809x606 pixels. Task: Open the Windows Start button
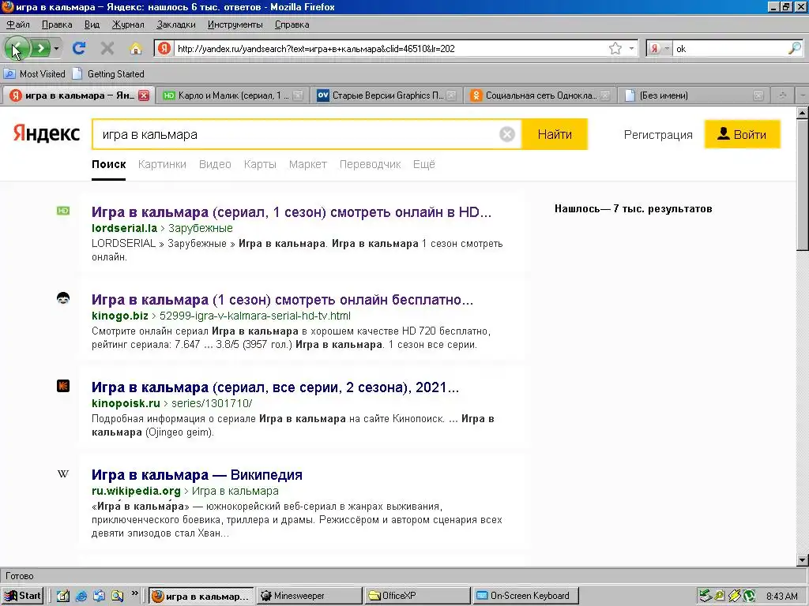[22, 596]
